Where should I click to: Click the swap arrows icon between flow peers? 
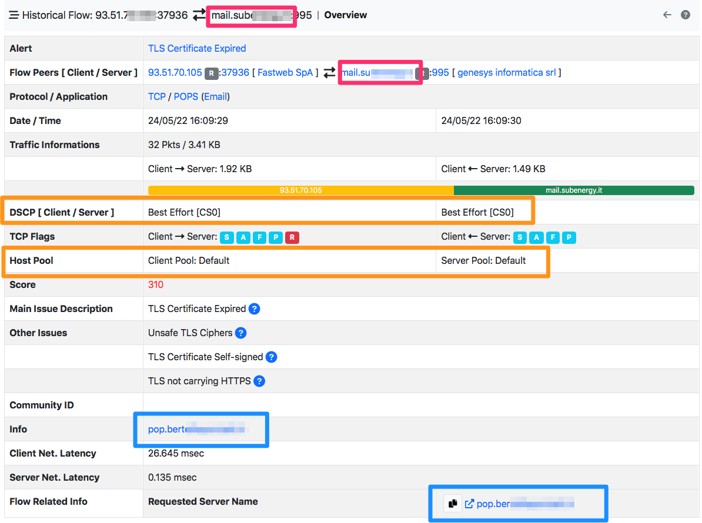pos(329,72)
